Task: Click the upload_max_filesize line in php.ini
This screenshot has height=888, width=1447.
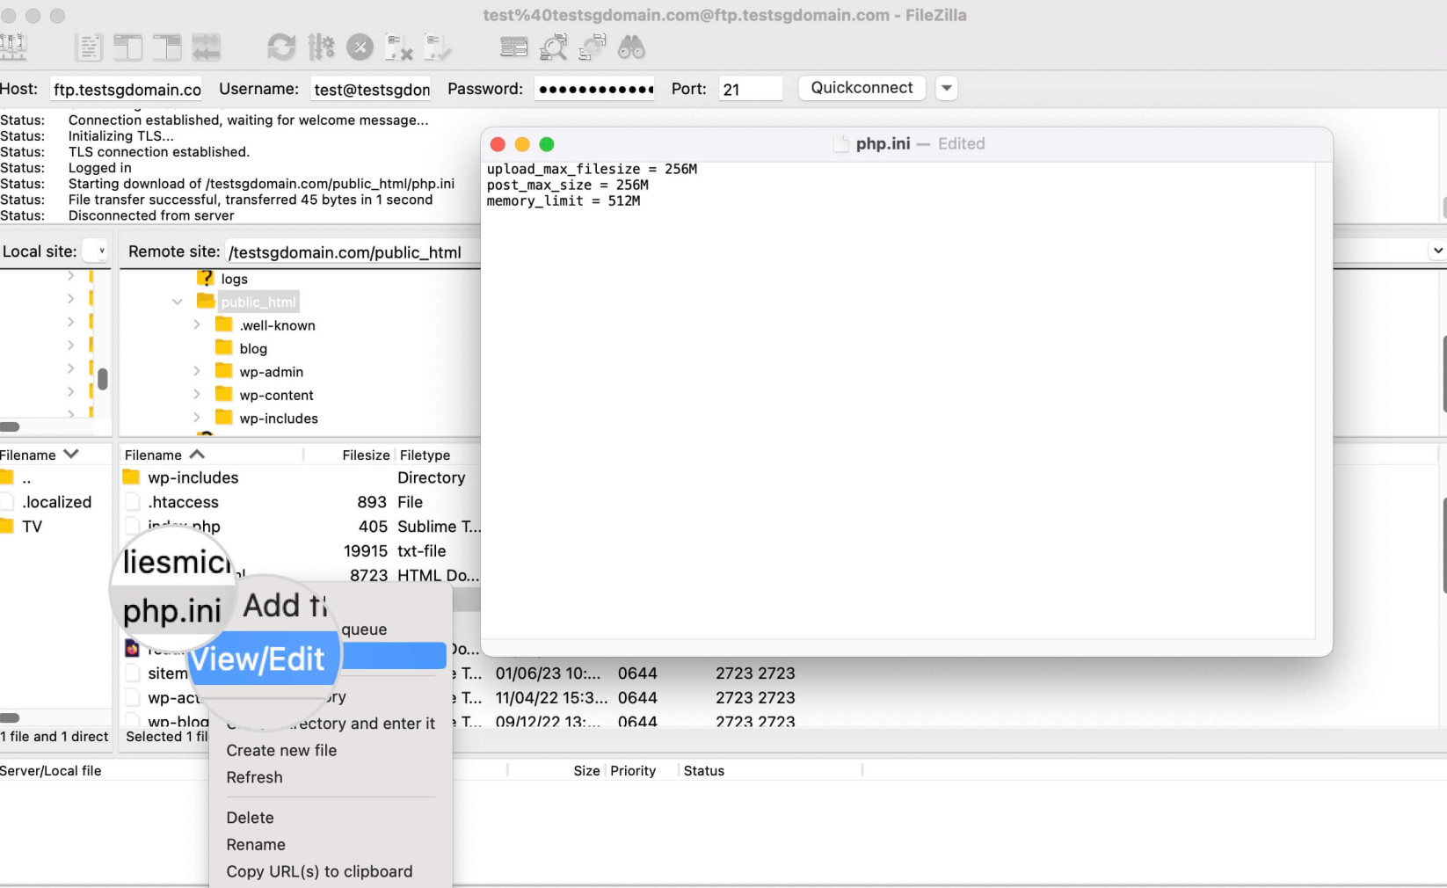Action: point(592,169)
